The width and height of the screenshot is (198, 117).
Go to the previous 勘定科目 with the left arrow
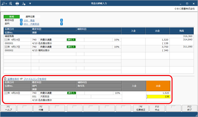pos(21,20)
